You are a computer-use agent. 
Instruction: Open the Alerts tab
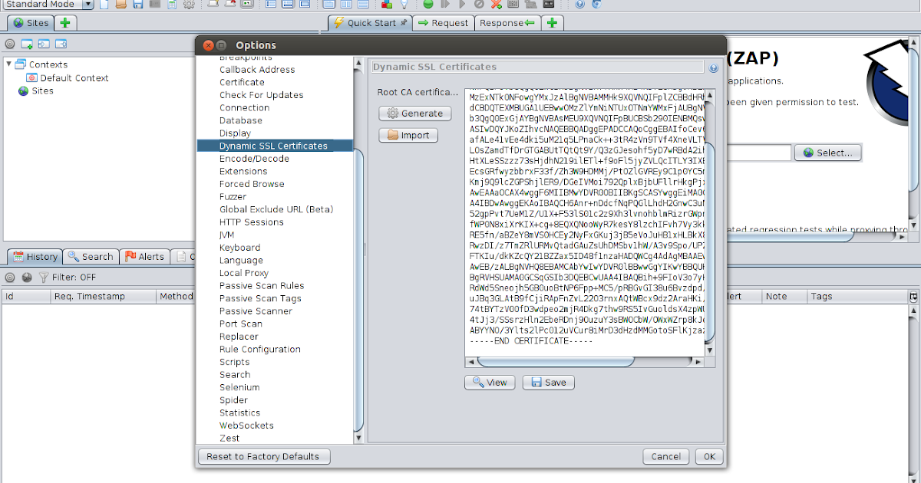145,257
